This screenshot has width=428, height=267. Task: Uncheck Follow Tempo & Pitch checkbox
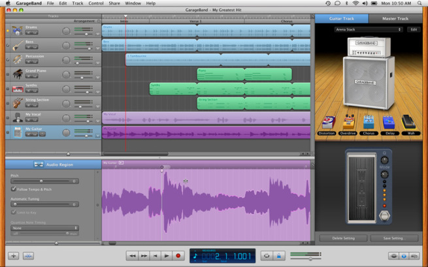tap(14, 189)
